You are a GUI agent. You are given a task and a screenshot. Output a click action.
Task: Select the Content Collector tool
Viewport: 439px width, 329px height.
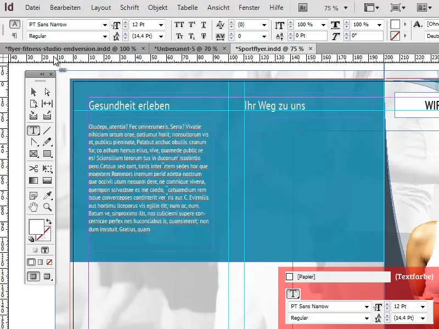click(33, 115)
